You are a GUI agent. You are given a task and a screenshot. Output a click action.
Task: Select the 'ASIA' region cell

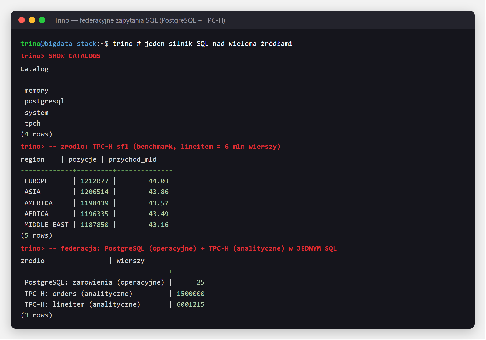[x=32, y=192]
